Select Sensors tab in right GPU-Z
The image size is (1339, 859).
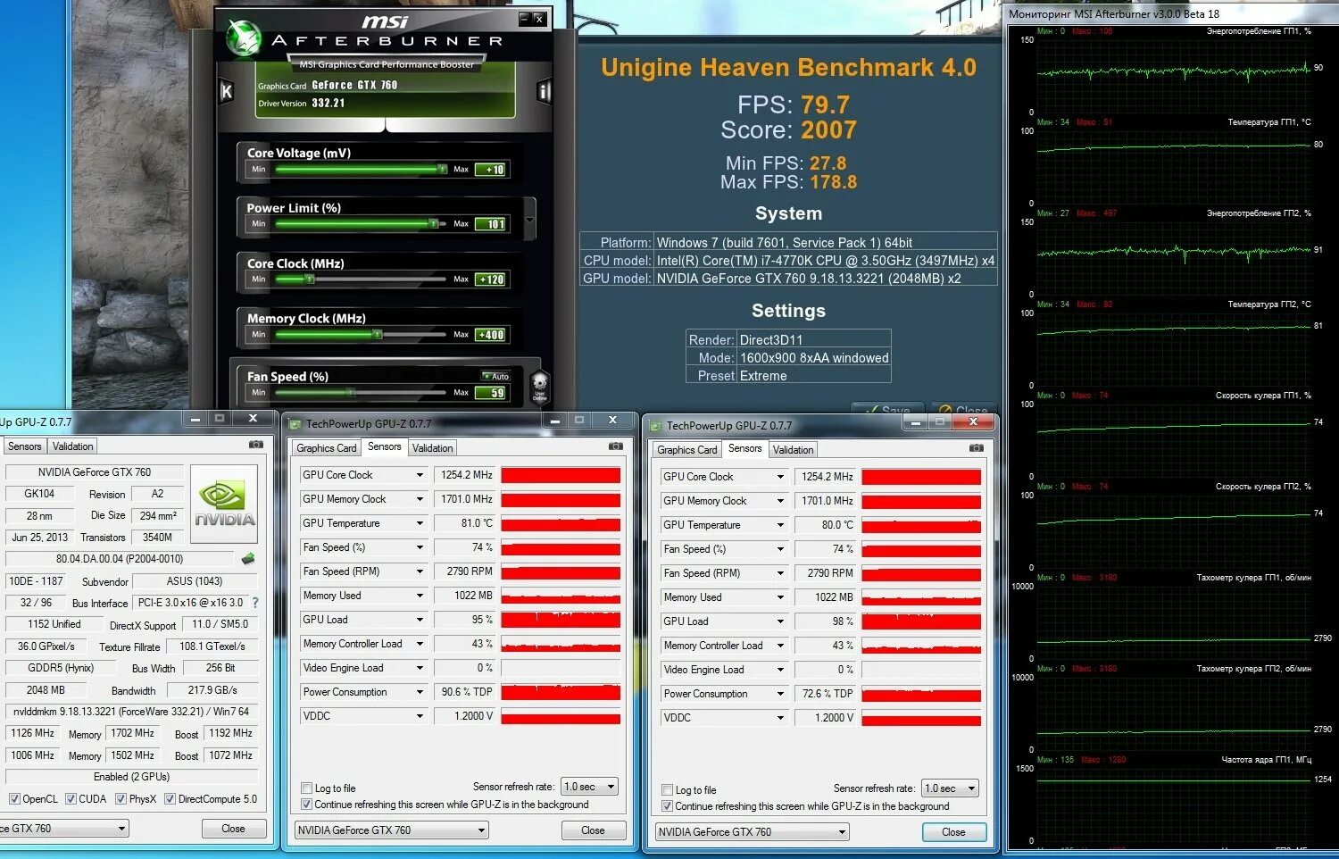coord(745,449)
